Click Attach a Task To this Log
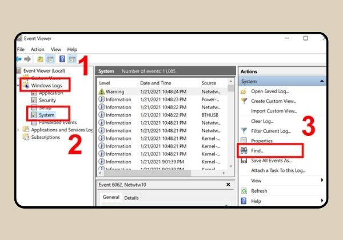Viewport: 343px width, 240px height. 278,170
